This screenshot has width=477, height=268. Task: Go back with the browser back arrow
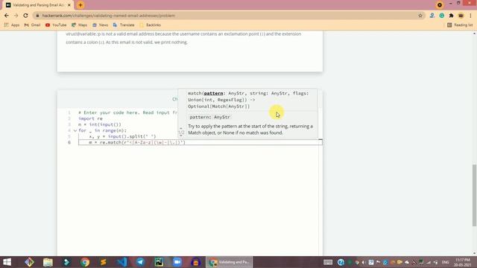(x=7, y=16)
